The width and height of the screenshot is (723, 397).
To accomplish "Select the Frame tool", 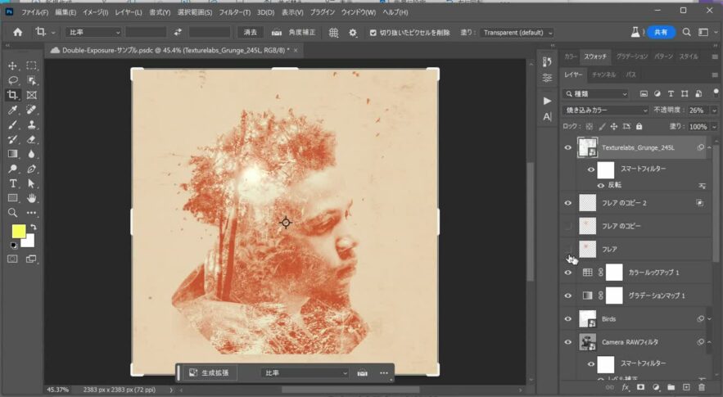I will click(x=31, y=95).
